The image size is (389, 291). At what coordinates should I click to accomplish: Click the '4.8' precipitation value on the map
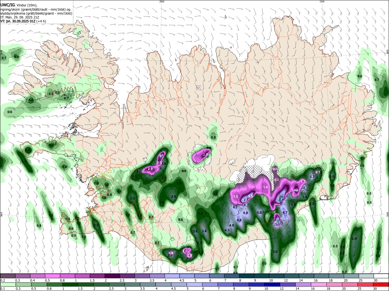click(x=232, y=225)
